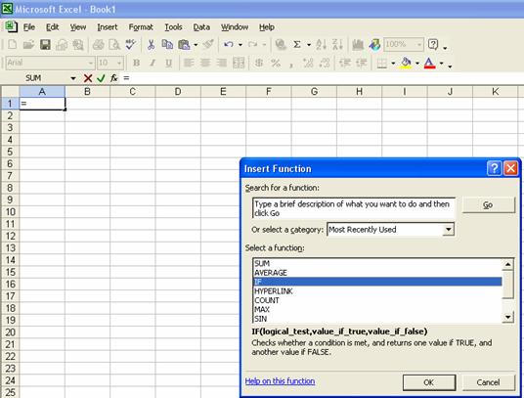The image size is (524, 398).
Task: Open the Edit menu
Action: [x=52, y=27]
